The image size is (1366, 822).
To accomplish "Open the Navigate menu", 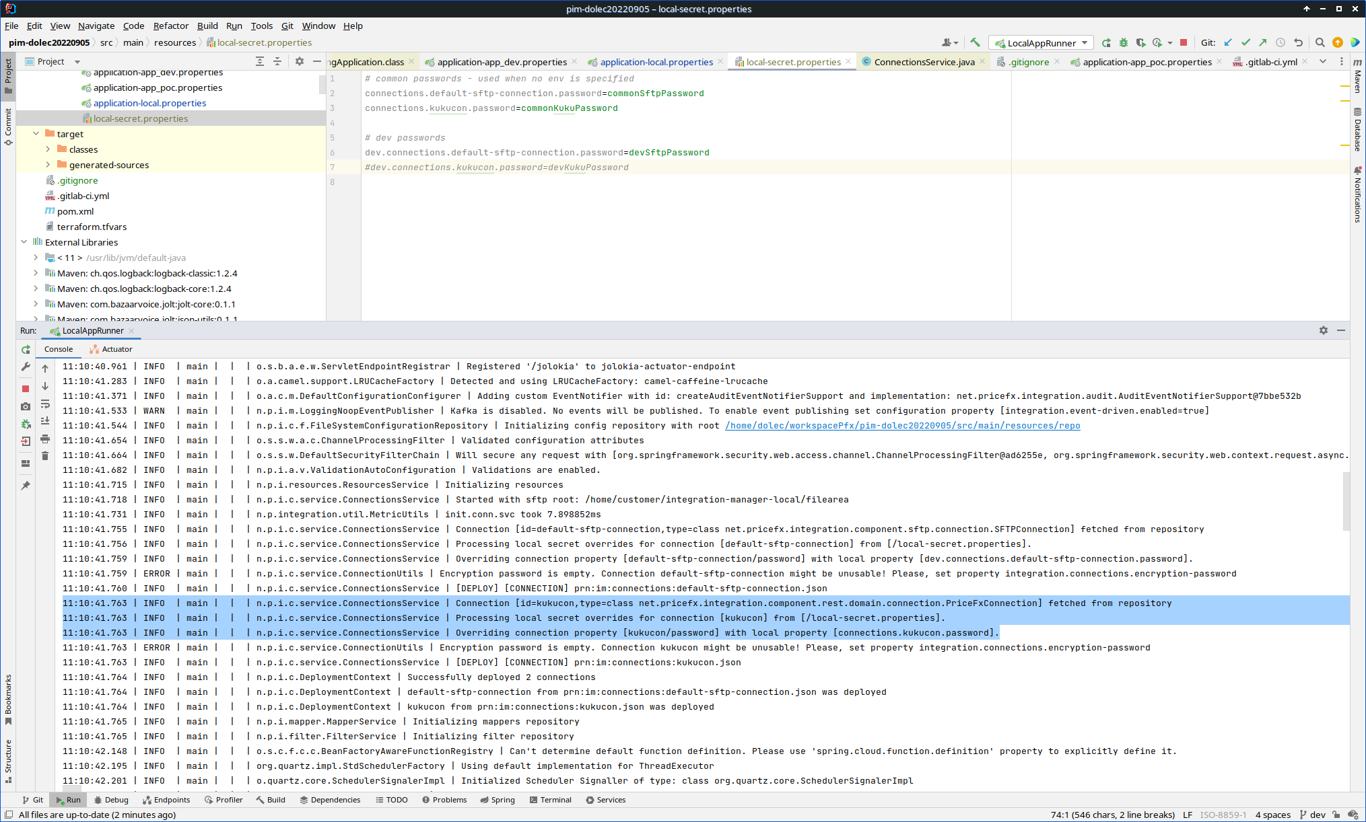I will coord(96,26).
